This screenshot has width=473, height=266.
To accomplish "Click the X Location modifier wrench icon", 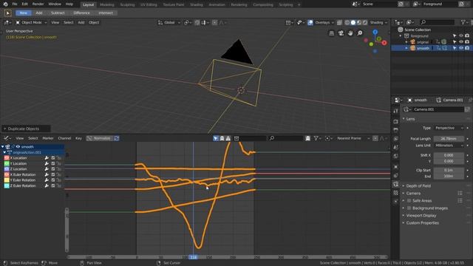I will (47, 158).
